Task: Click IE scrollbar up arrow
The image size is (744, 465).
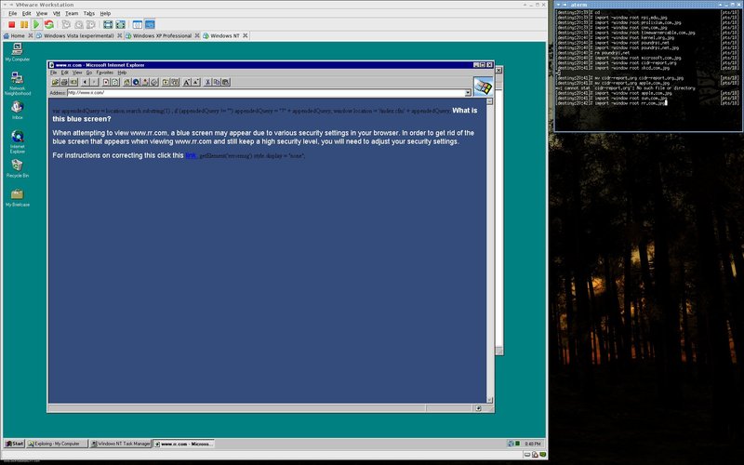Action: tap(490, 101)
